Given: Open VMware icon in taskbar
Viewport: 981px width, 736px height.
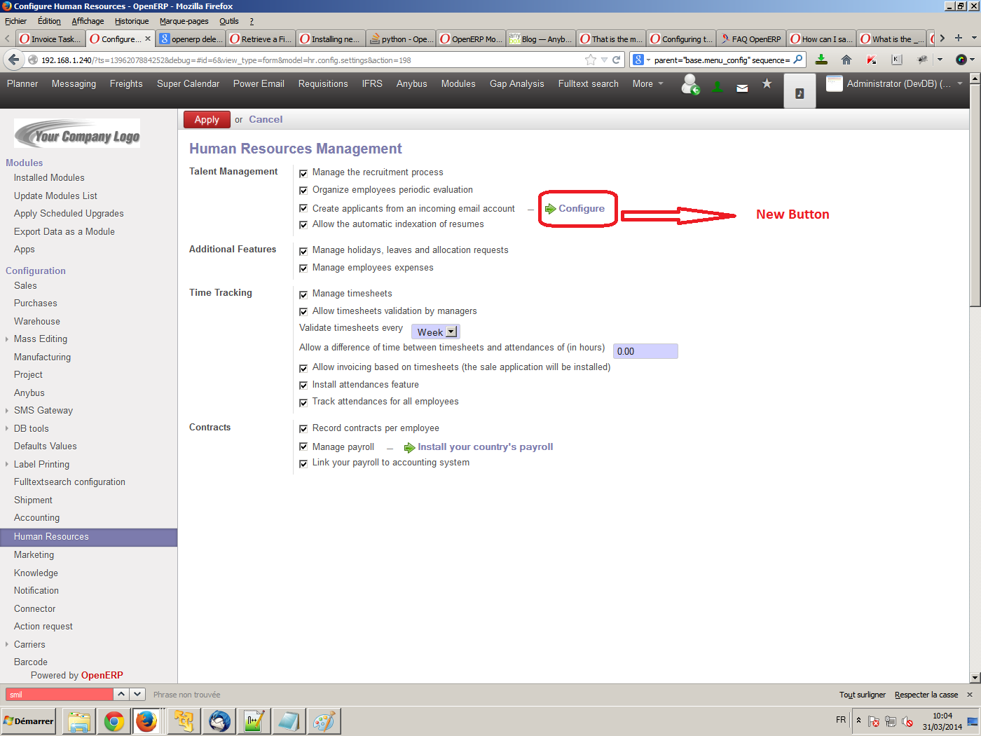Looking at the screenshot, I should coord(184,721).
